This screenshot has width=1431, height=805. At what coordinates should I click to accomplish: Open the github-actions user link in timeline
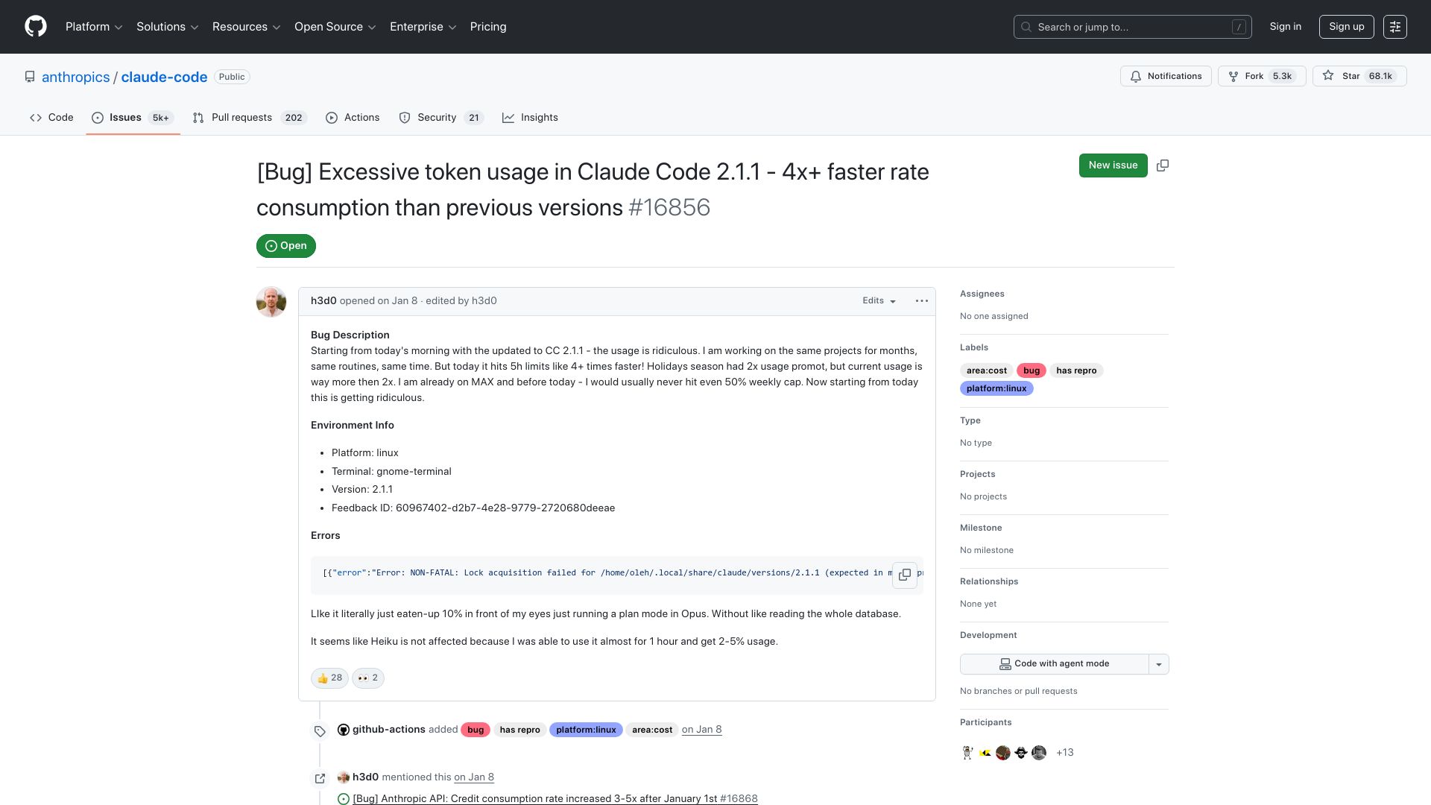[x=389, y=730]
